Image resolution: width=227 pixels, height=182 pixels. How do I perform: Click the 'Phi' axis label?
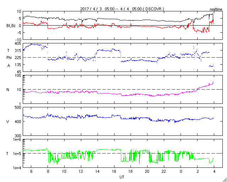tap(9, 58)
